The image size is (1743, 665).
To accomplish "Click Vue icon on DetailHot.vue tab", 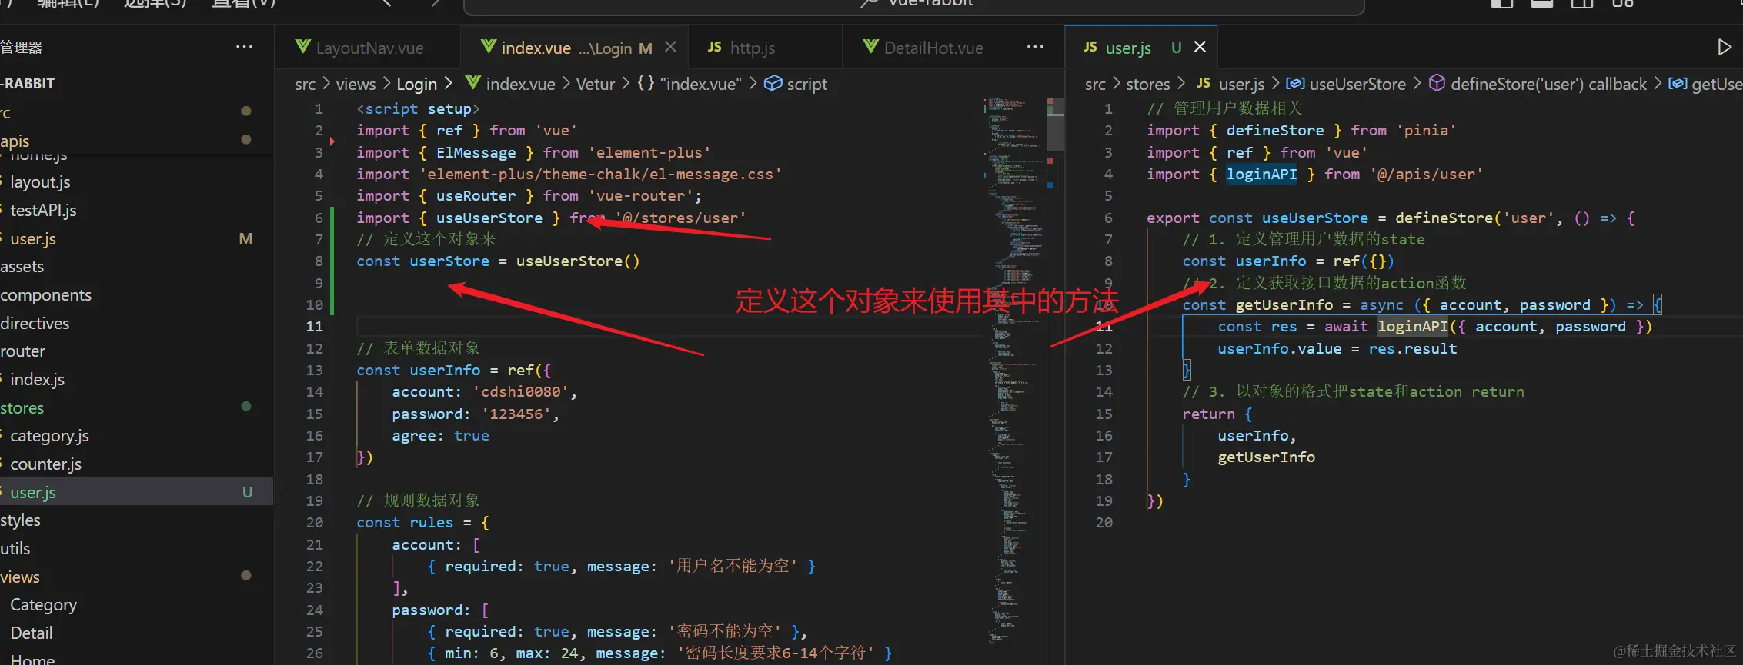I will point(870,47).
